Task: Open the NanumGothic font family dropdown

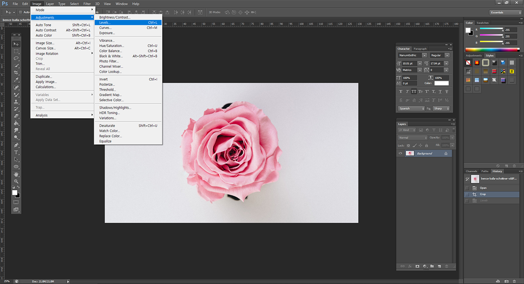Action: (425, 55)
